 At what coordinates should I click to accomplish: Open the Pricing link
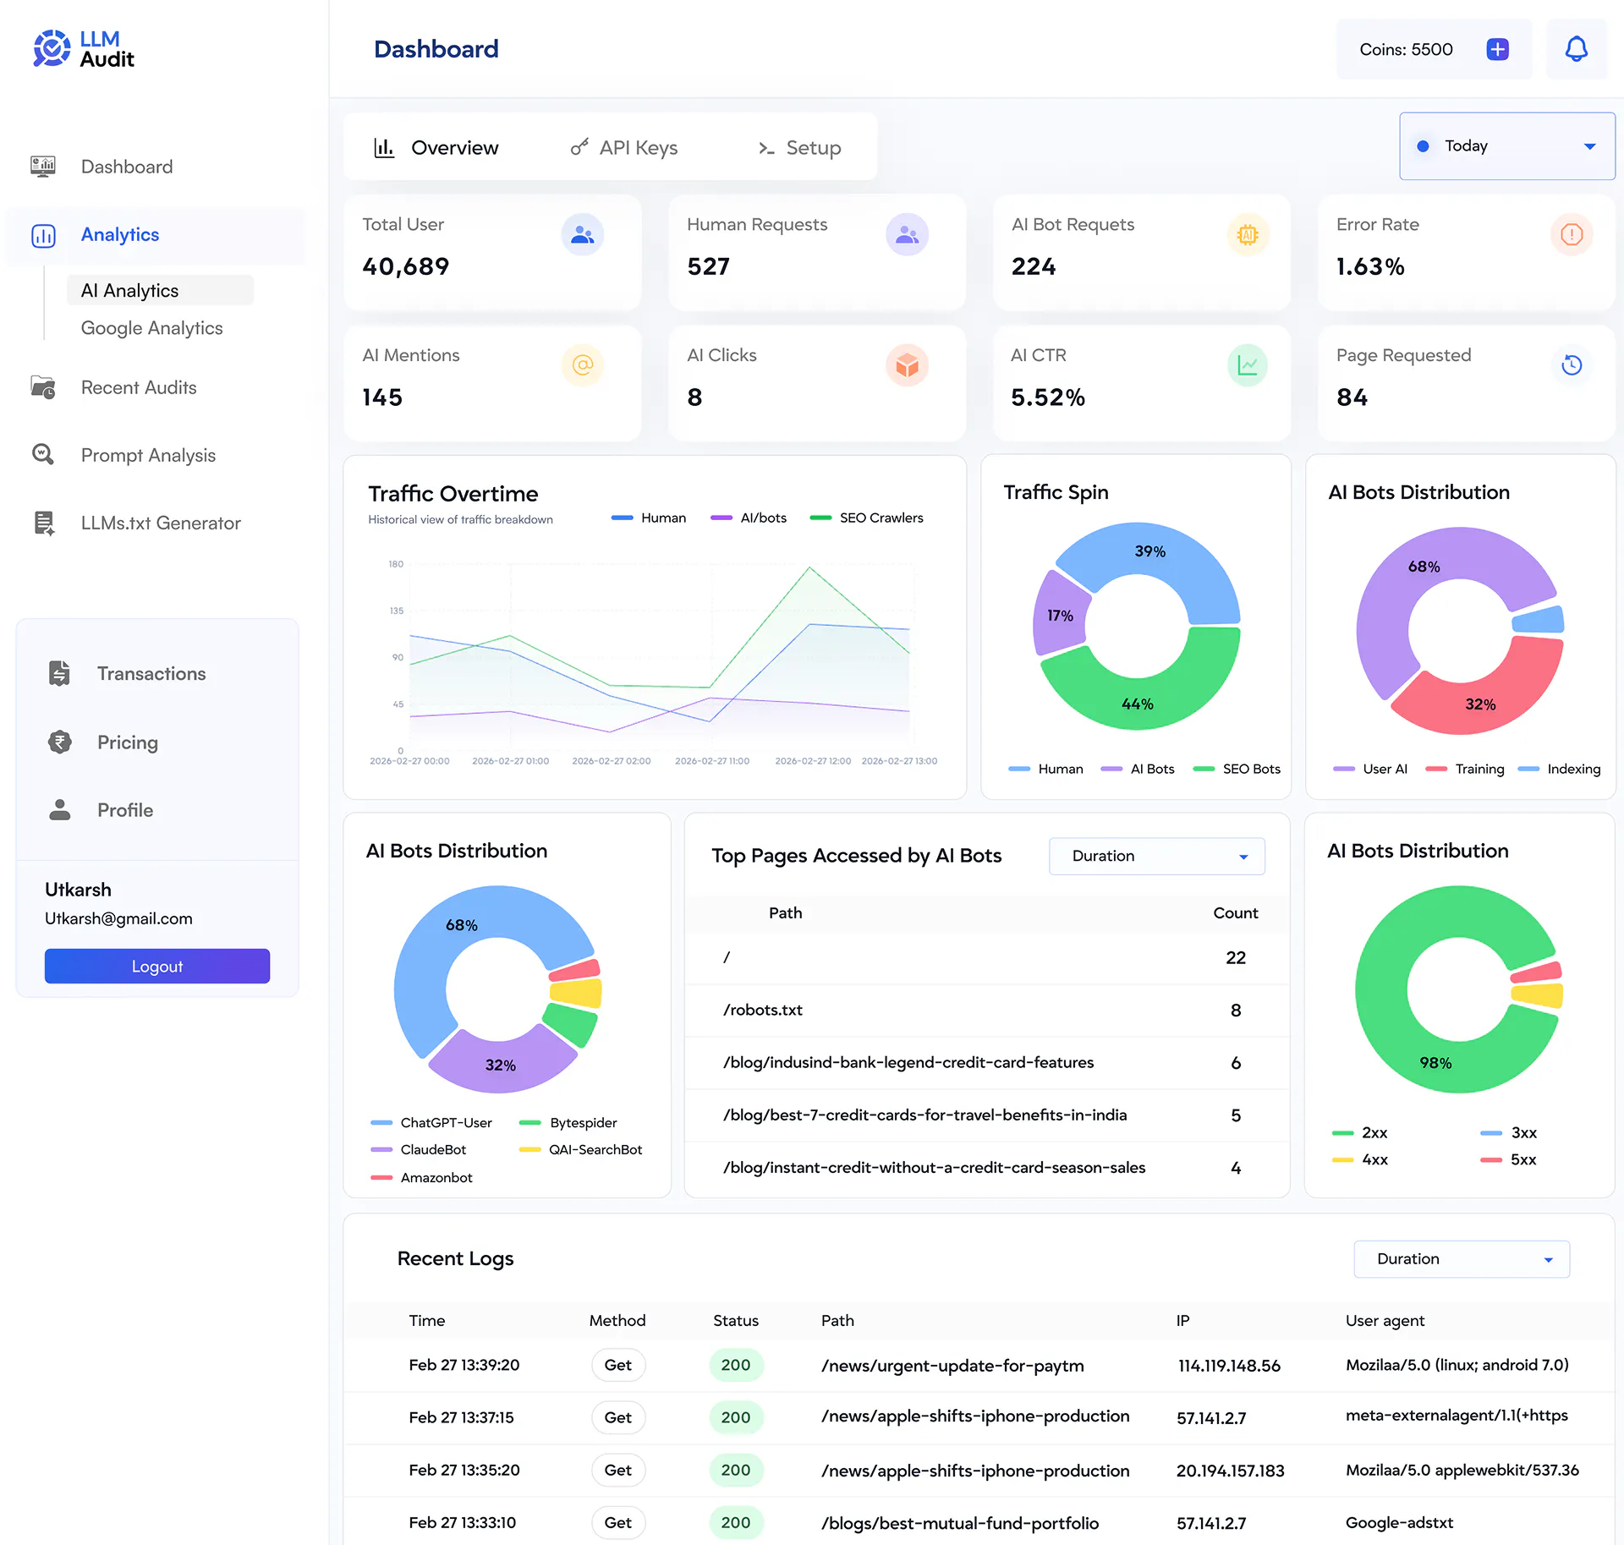(128, 742)
